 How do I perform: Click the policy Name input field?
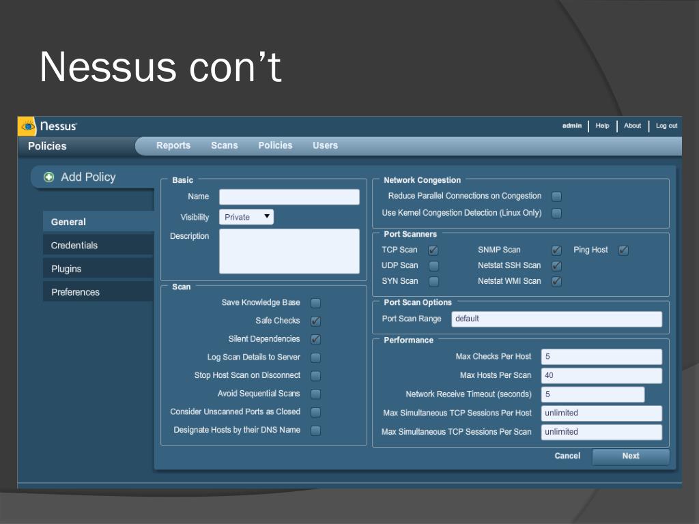(x=289, y=197)
